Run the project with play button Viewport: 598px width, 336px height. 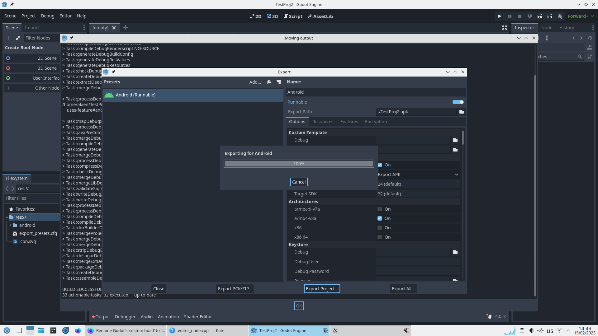click(500, 16)
